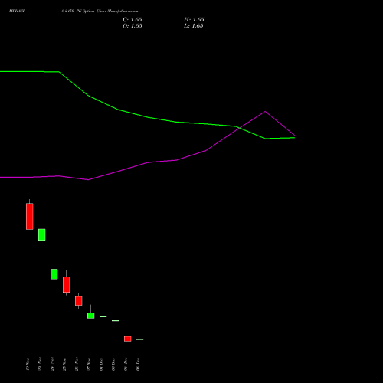Click the small green candle for 27 Nov
Viewport: 383px width, 383px height.
[91, 316]
